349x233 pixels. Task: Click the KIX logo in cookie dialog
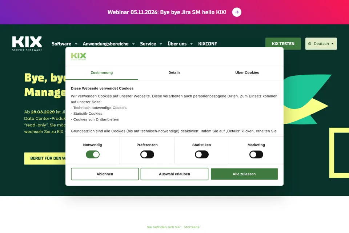[79, 56]
